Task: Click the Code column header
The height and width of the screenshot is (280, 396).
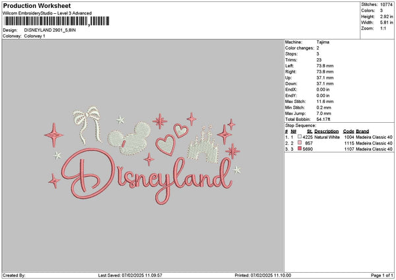Action: click(348, 131)
